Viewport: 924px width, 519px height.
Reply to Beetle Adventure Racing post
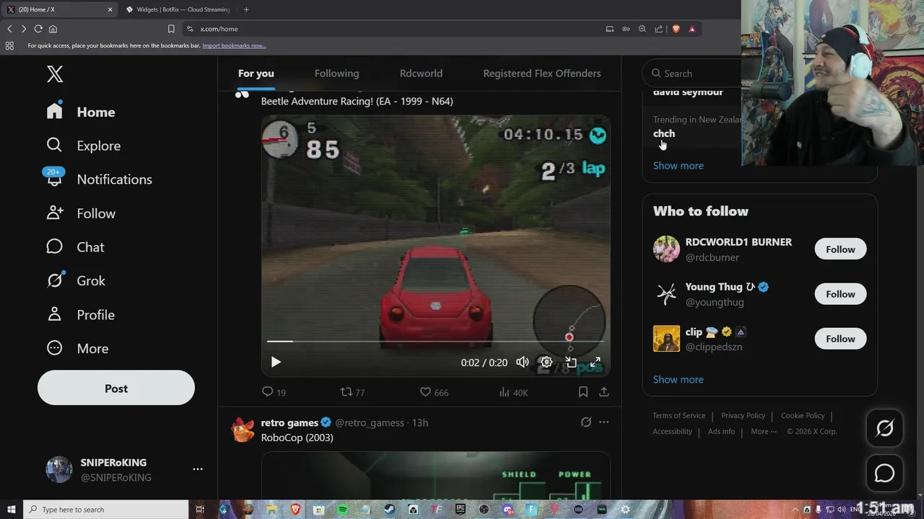[x=274, y=392]
